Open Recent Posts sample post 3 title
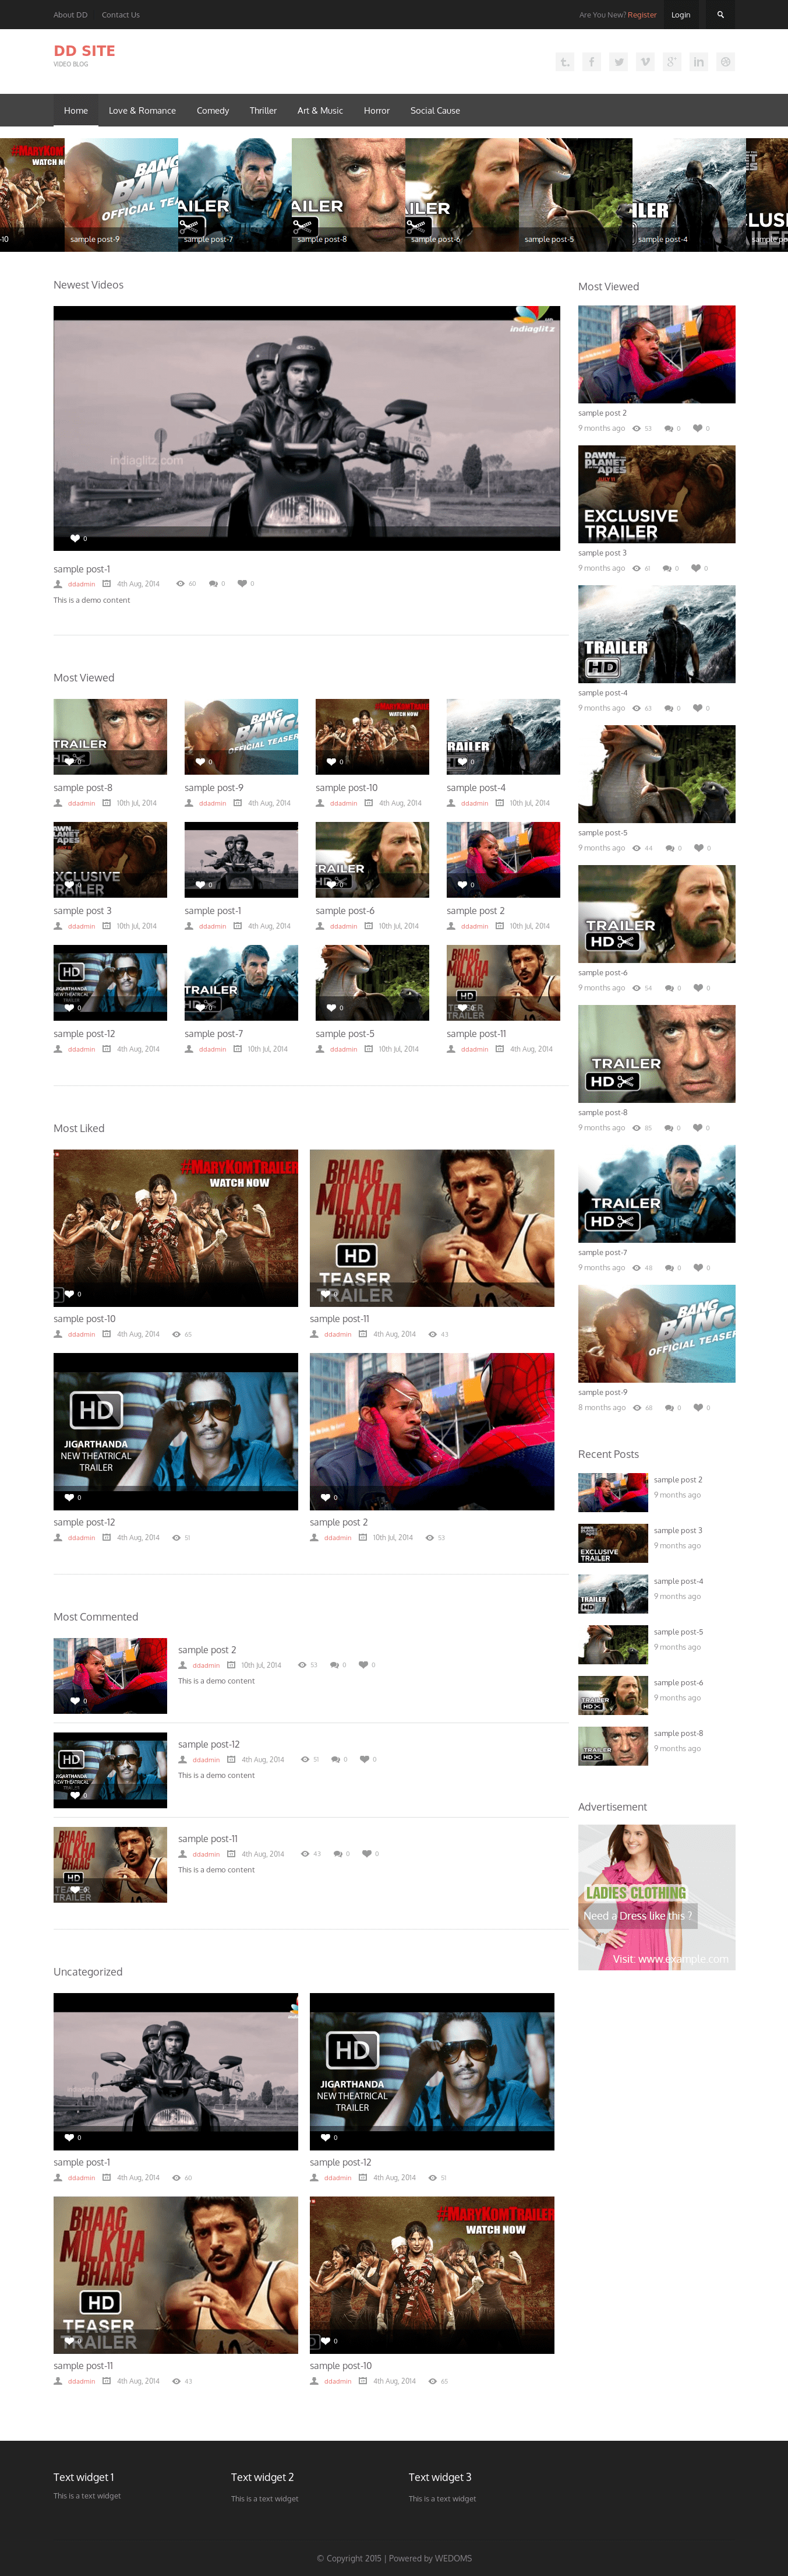The height and width of the screenshot is (2576, 788). pos(678,1530)
